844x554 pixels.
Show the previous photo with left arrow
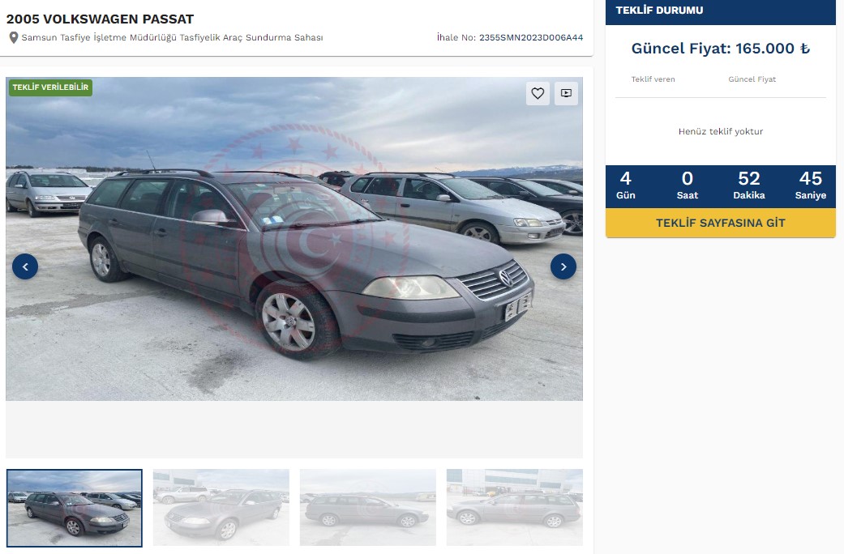(x=25, y=266)
